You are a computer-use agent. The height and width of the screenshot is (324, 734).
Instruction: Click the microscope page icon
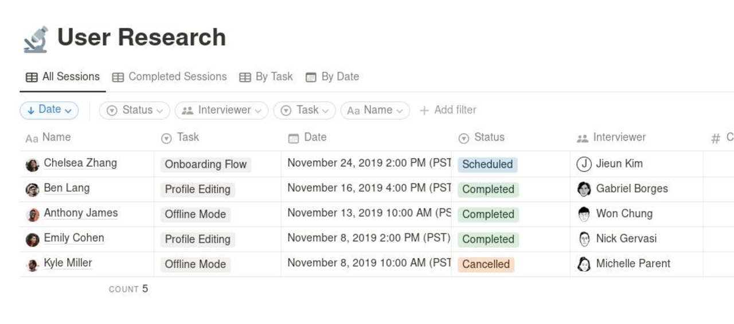(x=36, y=39)
